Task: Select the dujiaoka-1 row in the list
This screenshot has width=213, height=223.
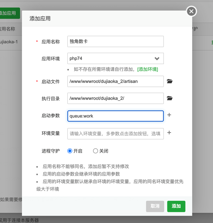Action: pos(9,41)
